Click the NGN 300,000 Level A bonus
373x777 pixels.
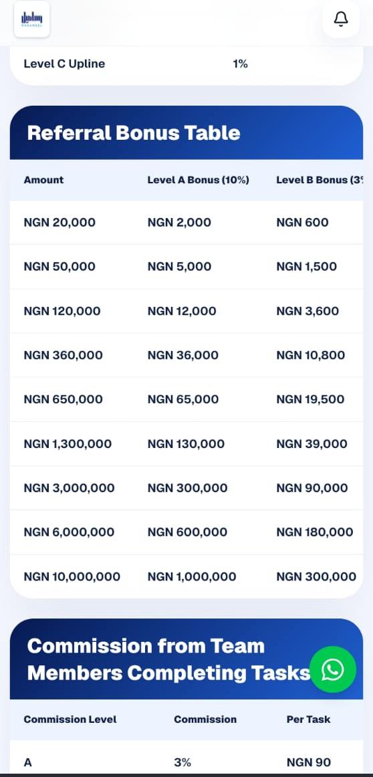coord(187,488)
